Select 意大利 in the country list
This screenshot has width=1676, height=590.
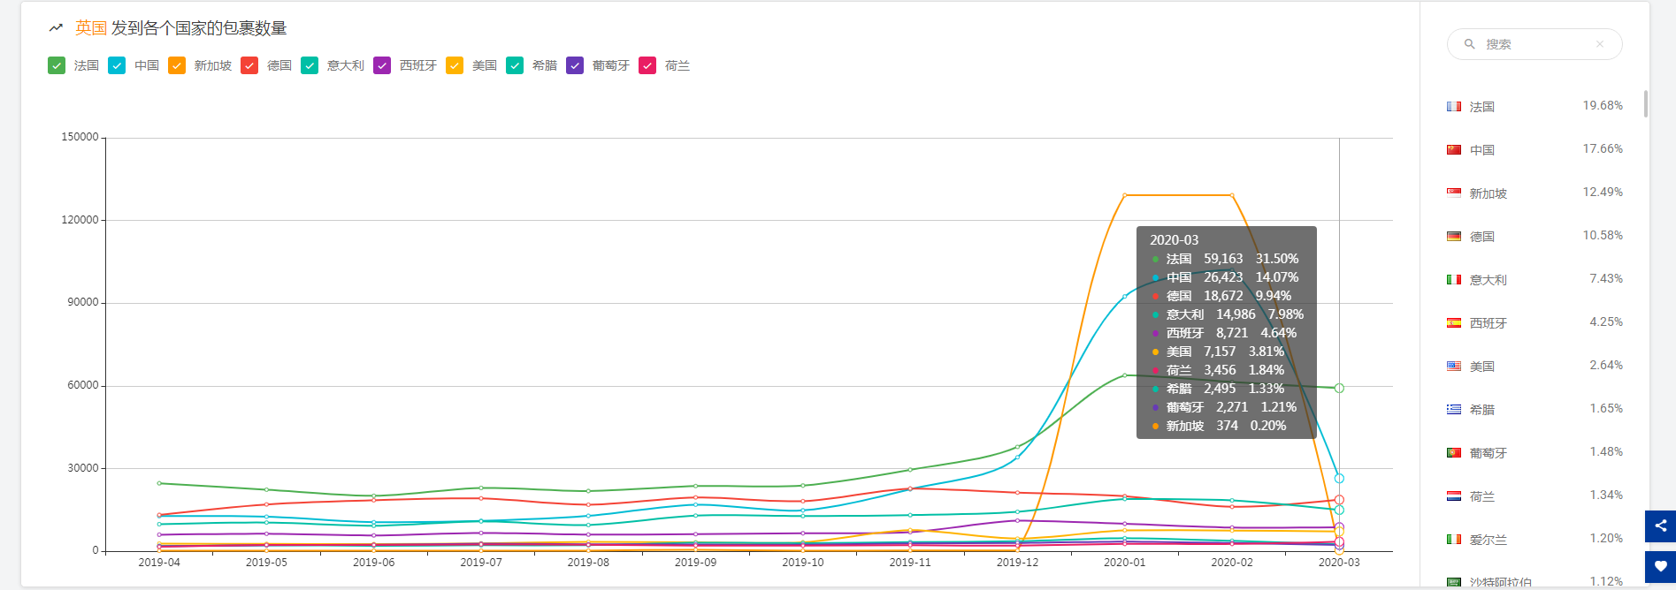(1488, 280)
